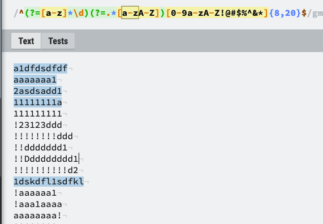Click the text line !!Ddddddddd1
323x224 pixels.
(x=46, y=159)
